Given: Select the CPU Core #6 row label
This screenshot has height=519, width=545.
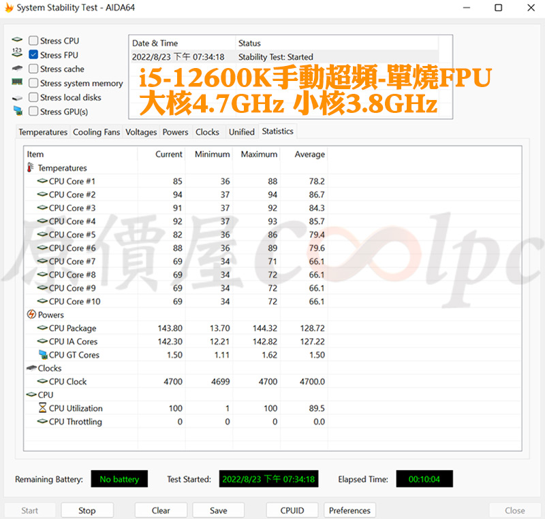Looking at the screenshot, I should (72, 248).
